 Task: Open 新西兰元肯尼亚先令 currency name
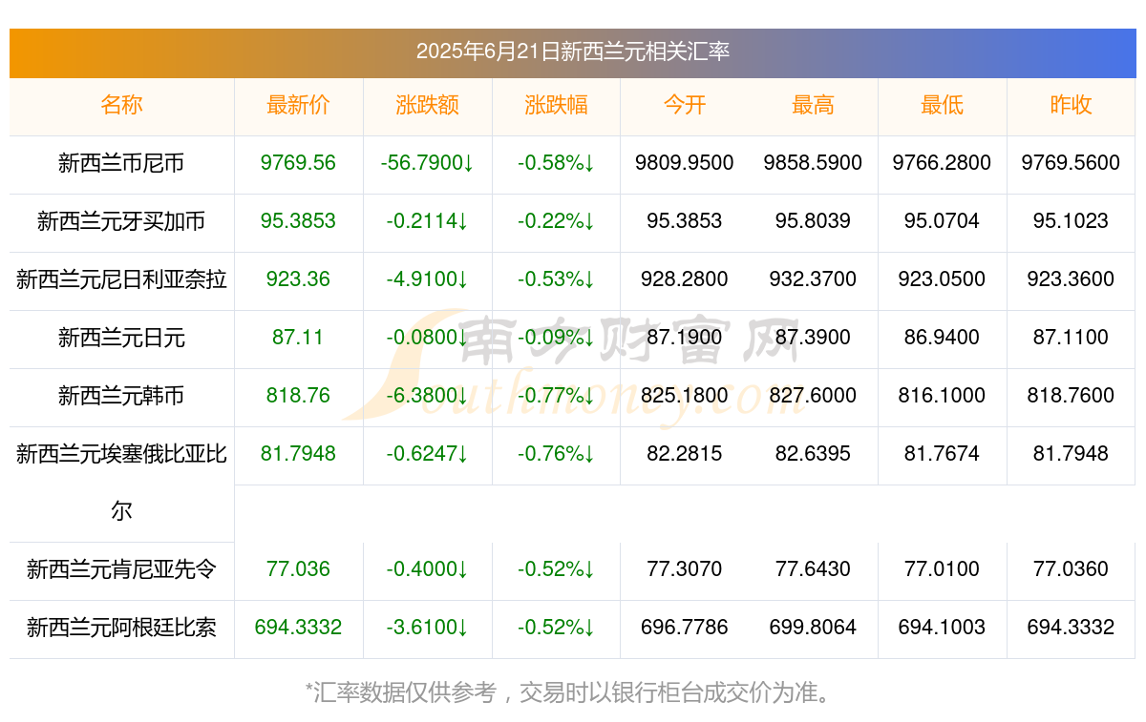click(x=121, y=569)
